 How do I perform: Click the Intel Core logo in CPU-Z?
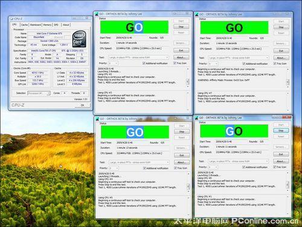click(x=79, y=39)
